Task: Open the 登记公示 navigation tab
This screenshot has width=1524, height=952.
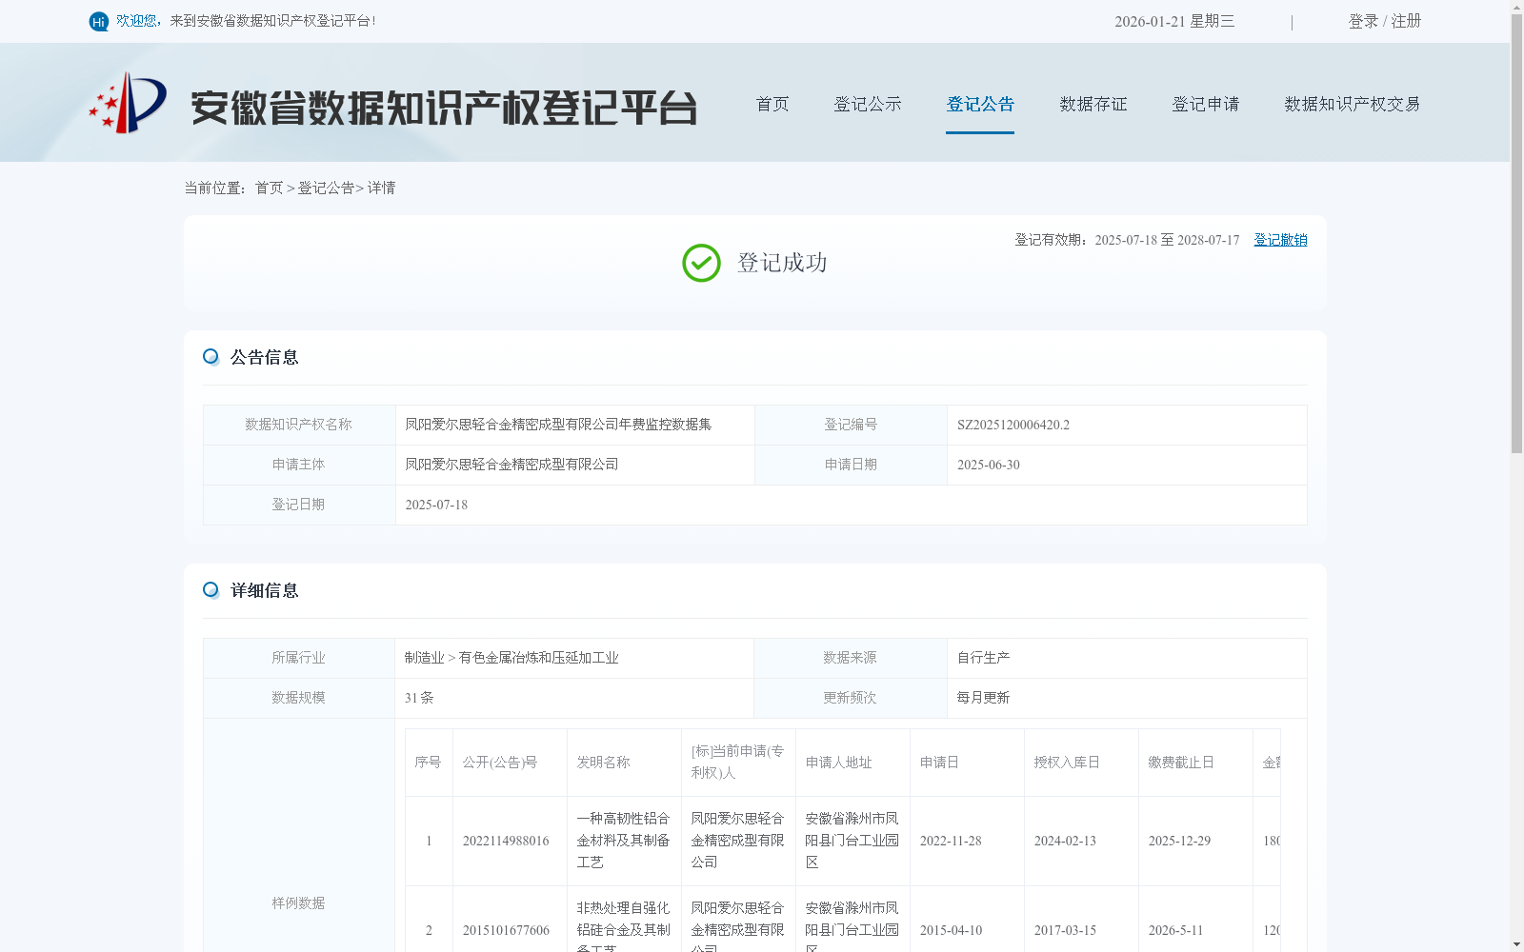Action: 868,104
